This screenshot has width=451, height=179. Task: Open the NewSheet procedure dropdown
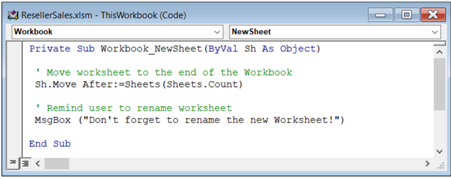tap(435, 32)
